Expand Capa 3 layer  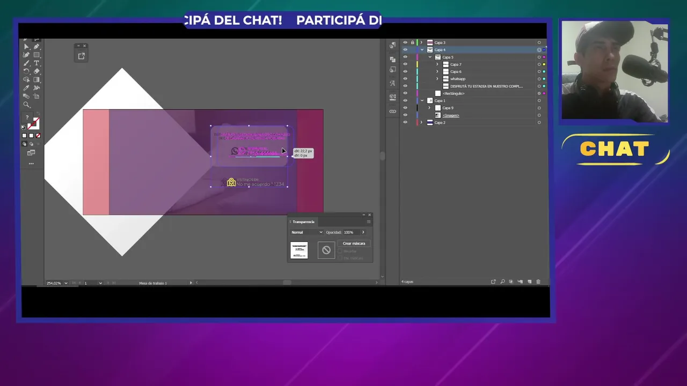[x=421, y=42]
